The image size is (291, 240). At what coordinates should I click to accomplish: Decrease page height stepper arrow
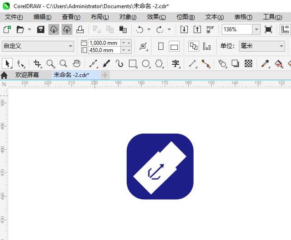[124, 50]
